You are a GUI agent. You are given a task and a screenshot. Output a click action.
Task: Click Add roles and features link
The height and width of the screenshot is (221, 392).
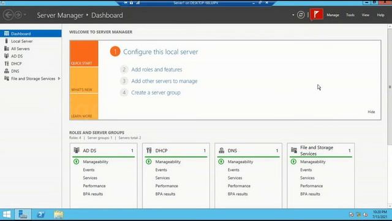[x=157, y=69]
